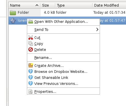Image resolution: width=126 pixels, height=106 pixels.
Task: Click the lorem file icon in the list
Action: pyautogui.click(x=13, y=21)
